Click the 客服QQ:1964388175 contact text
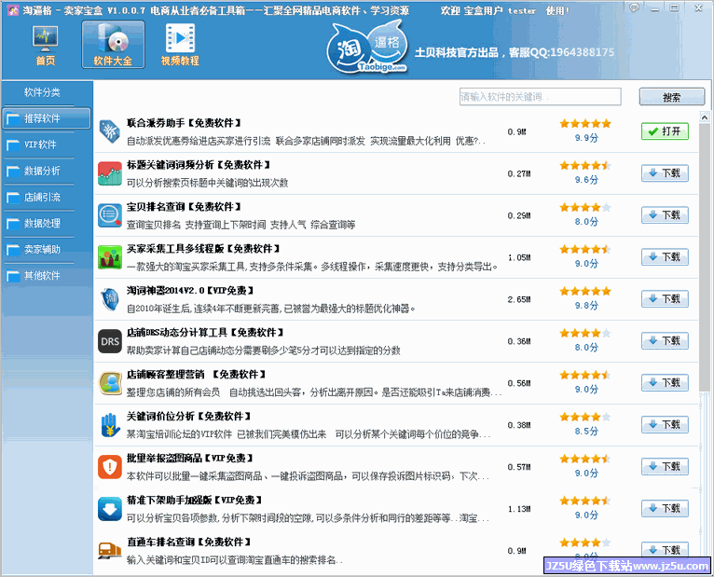 (x=561, y=52)
